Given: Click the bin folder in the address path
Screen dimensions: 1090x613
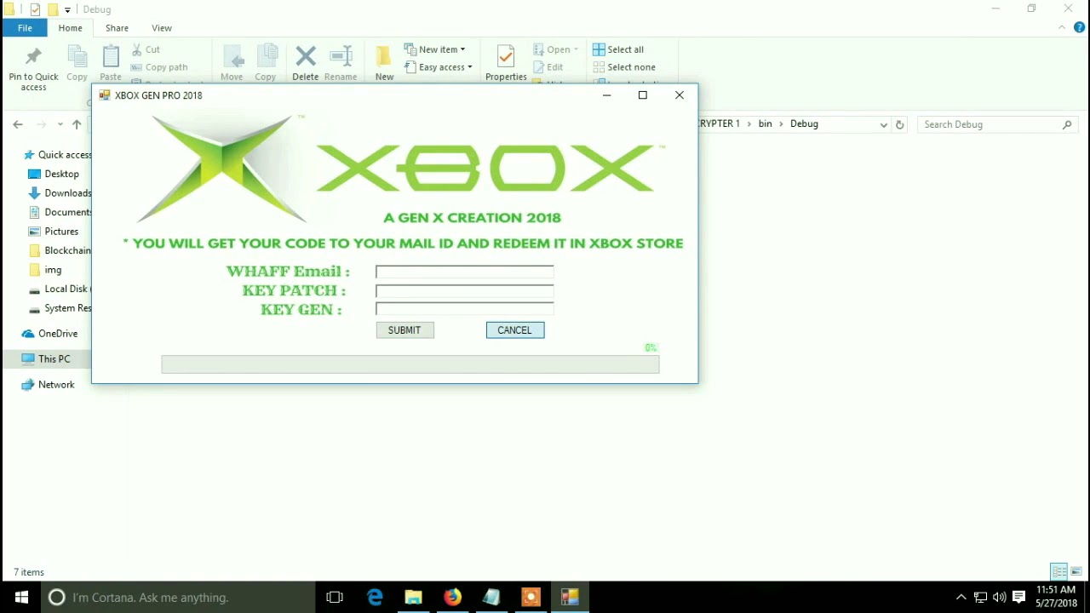Looking at the screenshot, I should (765, 124).
